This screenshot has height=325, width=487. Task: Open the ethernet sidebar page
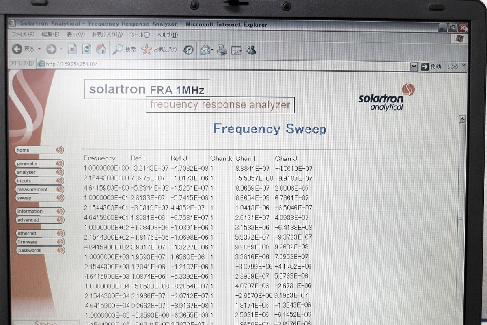[39, 234]
